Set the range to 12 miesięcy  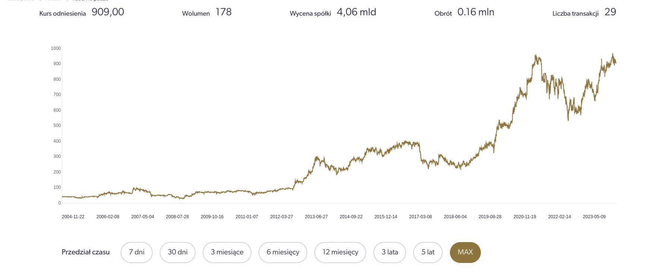pyautogui.click(x=340, y=252)
